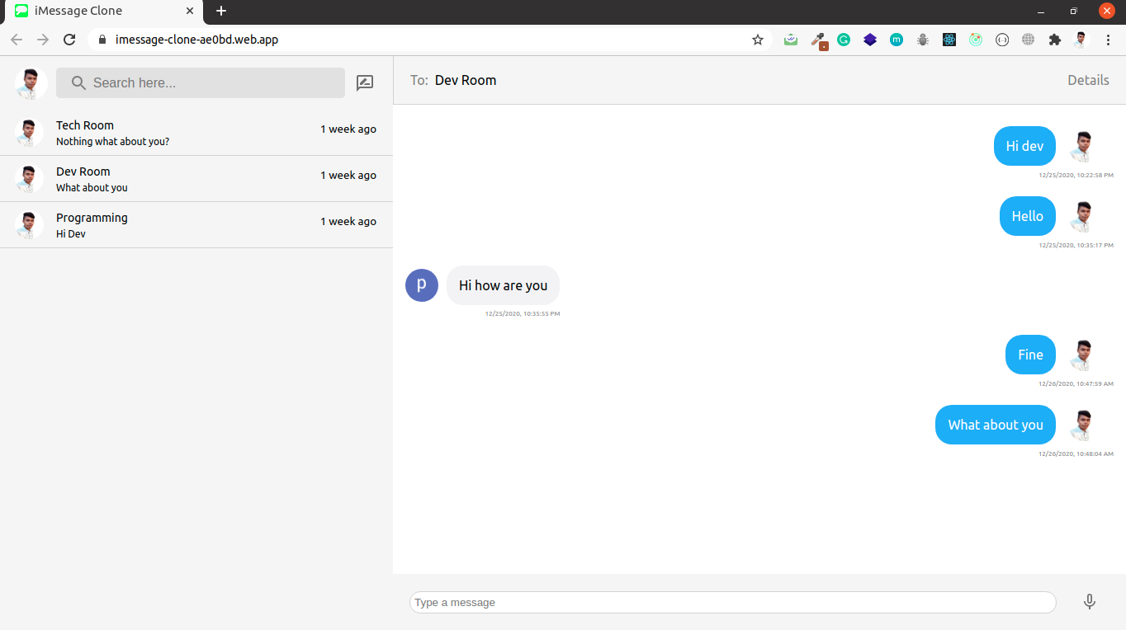Click the new chat compose icon

click(364, 82)
